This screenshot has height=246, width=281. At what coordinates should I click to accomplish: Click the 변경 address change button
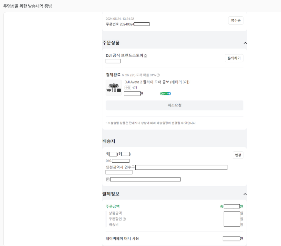[238, 155]
